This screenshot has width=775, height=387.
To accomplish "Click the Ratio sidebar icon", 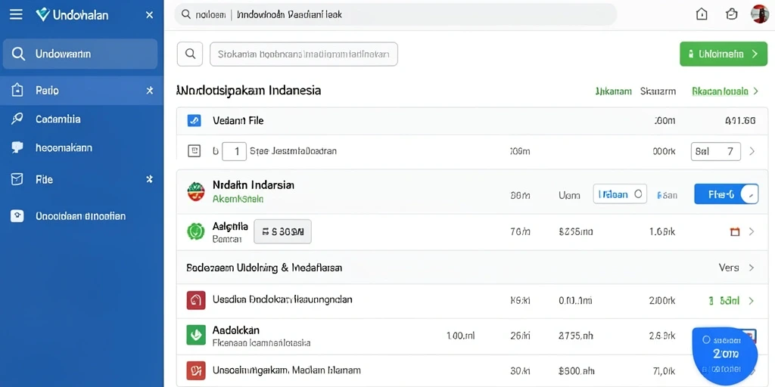I will (x=17, y=90).
